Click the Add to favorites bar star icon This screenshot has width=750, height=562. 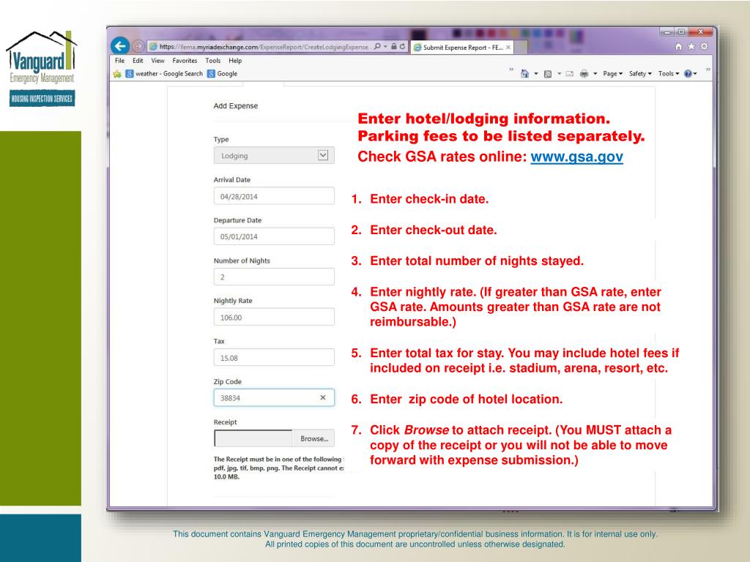(x=117, y=74)
